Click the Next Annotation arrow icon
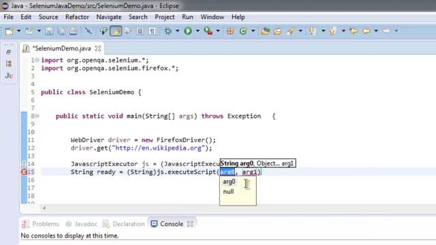The image size is (436, 245). (313, 31)
